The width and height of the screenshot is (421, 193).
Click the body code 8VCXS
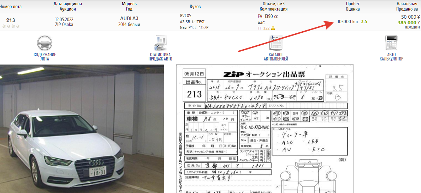pyautogui.click(x=185, y=16)
